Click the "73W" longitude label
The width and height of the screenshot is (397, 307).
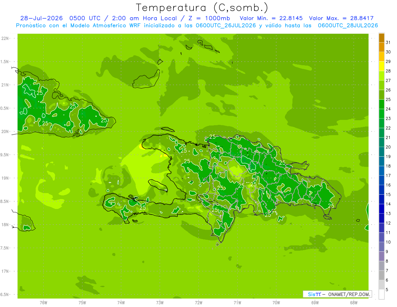[160, 302]
